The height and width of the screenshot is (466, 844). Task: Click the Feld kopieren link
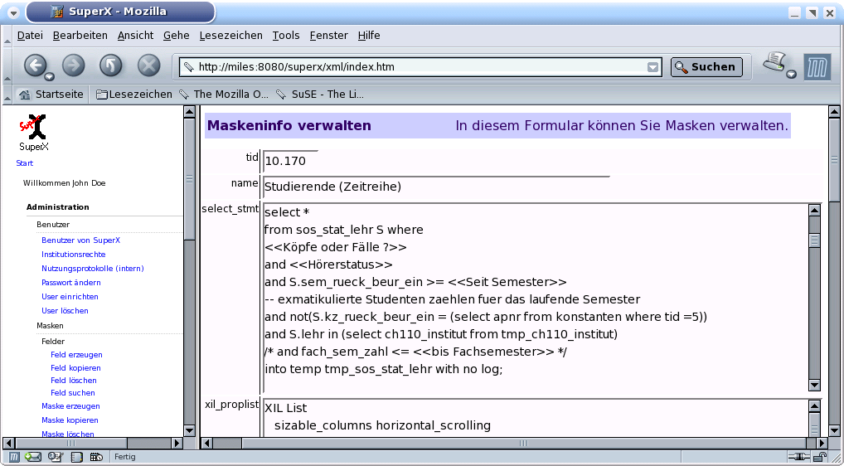(75, 367)
